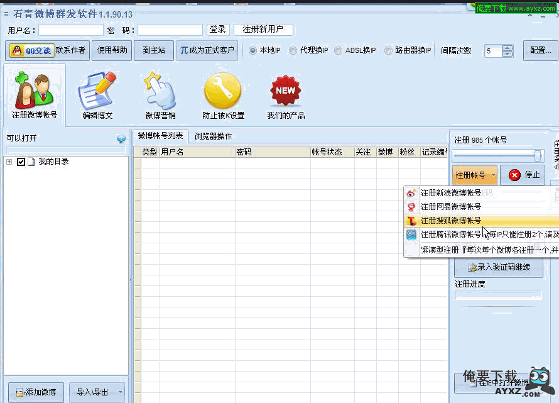Focus the 密码 input field

[170, 30]
